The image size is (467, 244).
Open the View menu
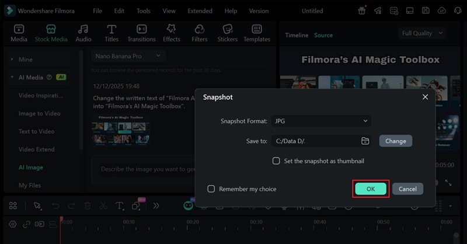[169, 11]
